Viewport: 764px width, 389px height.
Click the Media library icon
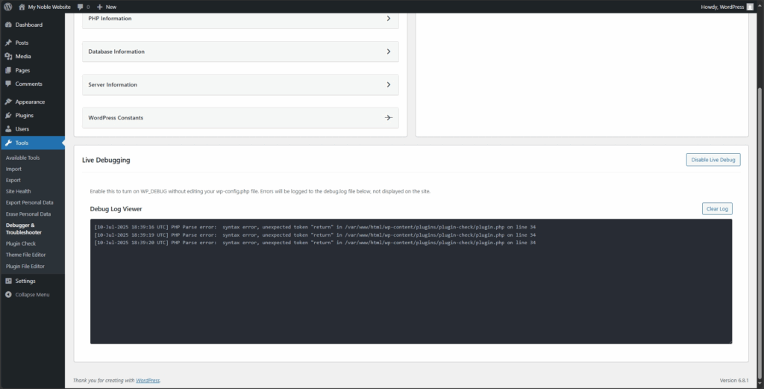[8, 56]
